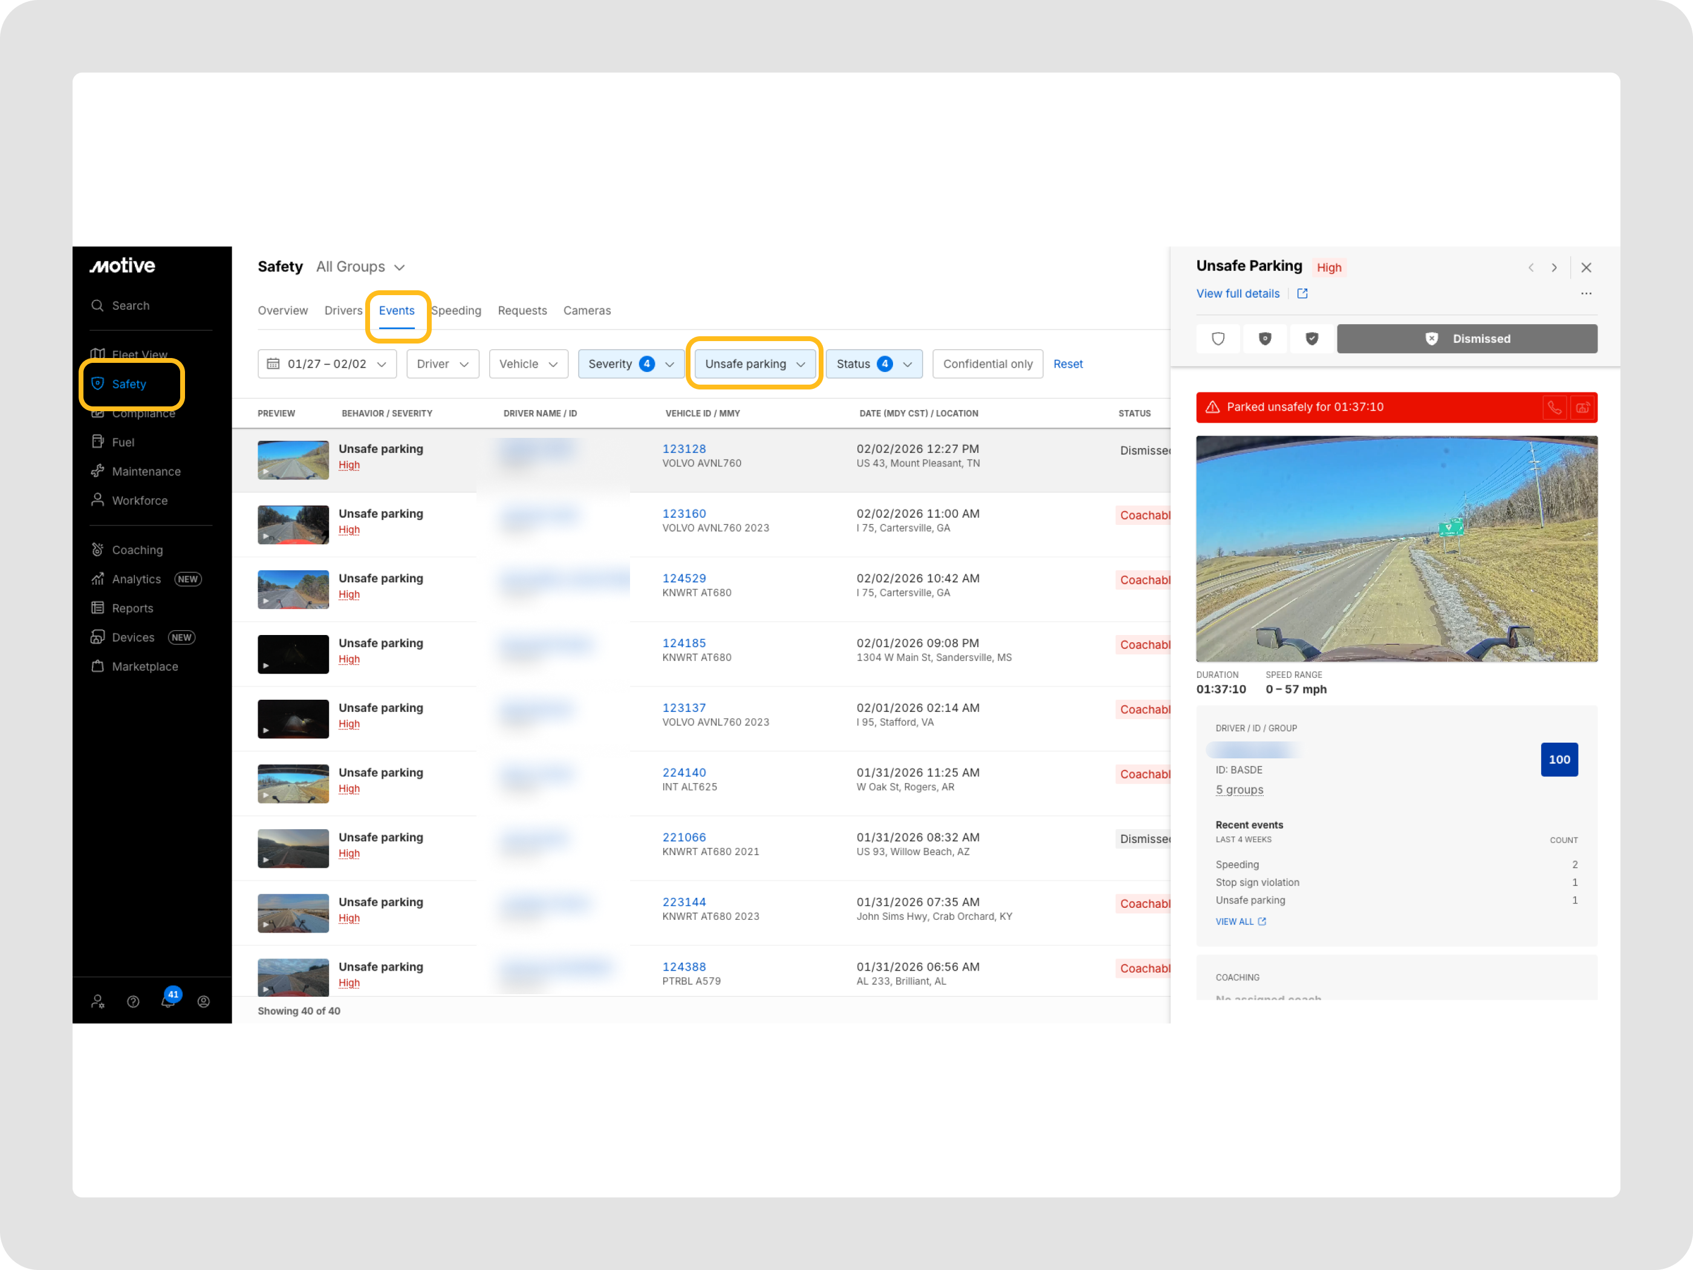Click the Reset filters link
The width and height of the screenshot is (1693, 1270).
coord(1067,363)
